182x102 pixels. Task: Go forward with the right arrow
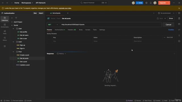tap(12, 3)
